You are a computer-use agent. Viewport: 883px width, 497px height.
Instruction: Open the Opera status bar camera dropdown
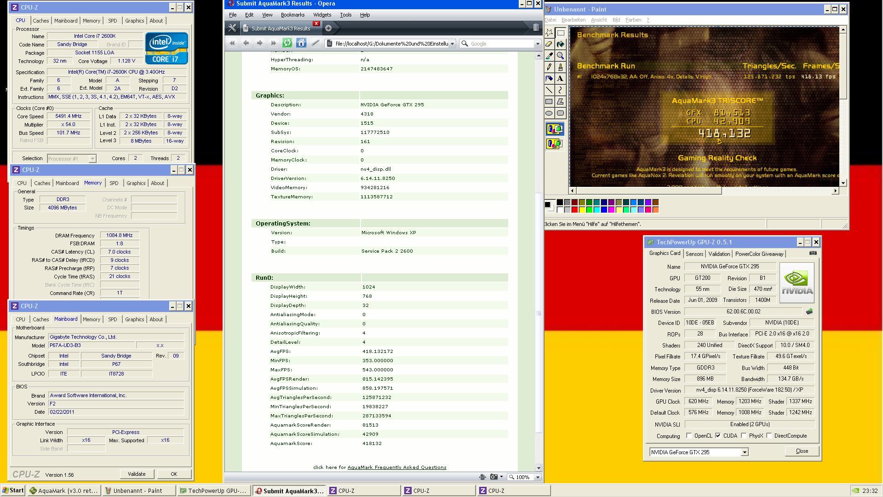click(501, 477)
